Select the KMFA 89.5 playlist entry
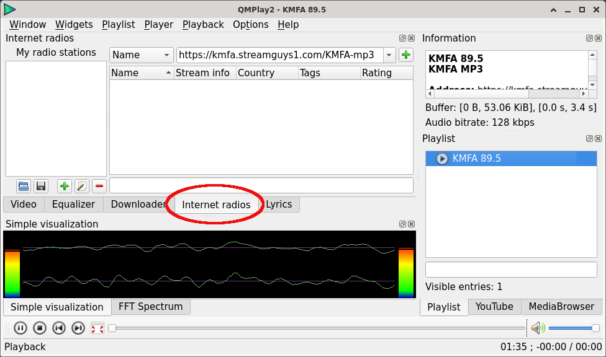 coord(511,159)
